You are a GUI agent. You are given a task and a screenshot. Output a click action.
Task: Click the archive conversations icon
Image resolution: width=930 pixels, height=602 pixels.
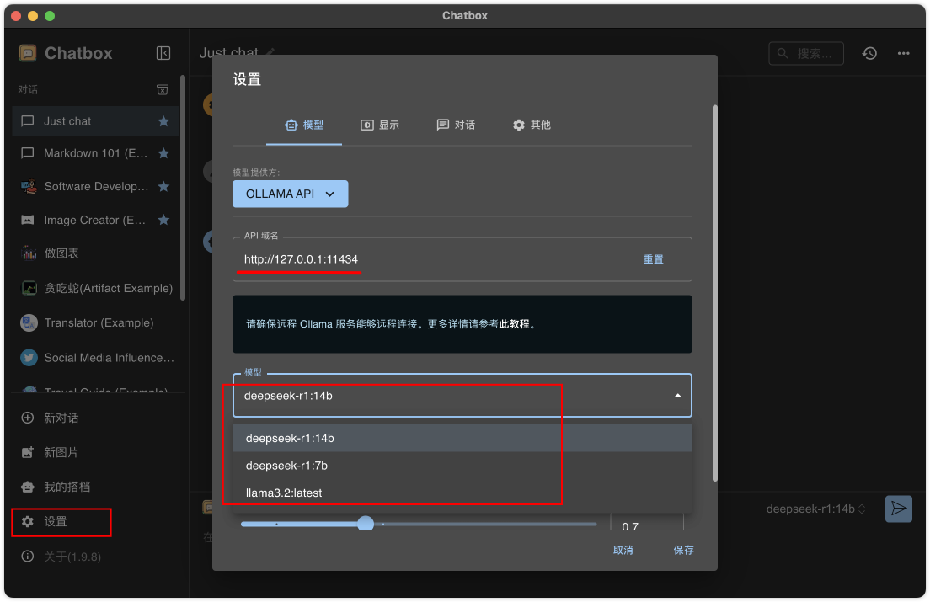click(163, 89)
